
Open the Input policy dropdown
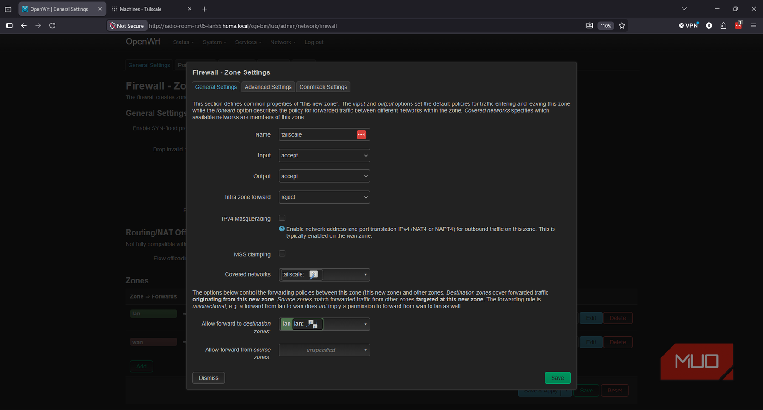[x=324, y=155]
